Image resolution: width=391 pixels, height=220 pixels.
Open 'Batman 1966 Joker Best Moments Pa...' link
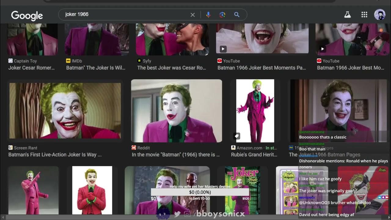262,68
